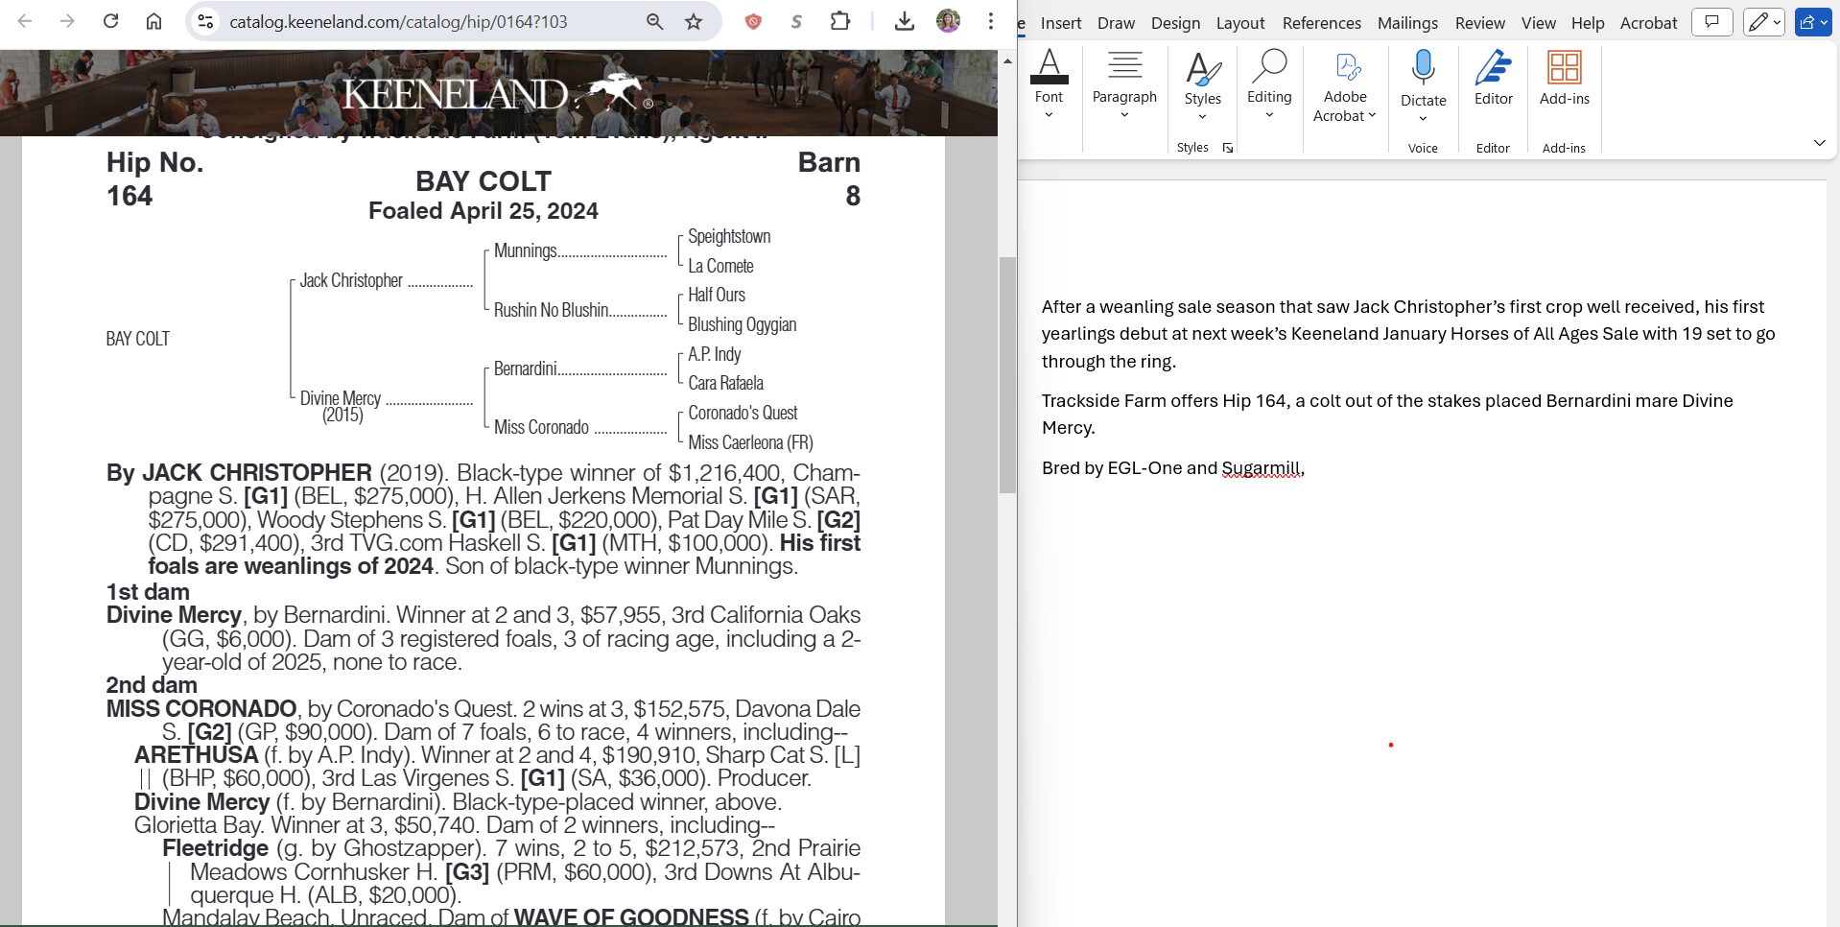
Task: Click the catalog URL address field
Action: pyautogui.click(x=398, y=21)
